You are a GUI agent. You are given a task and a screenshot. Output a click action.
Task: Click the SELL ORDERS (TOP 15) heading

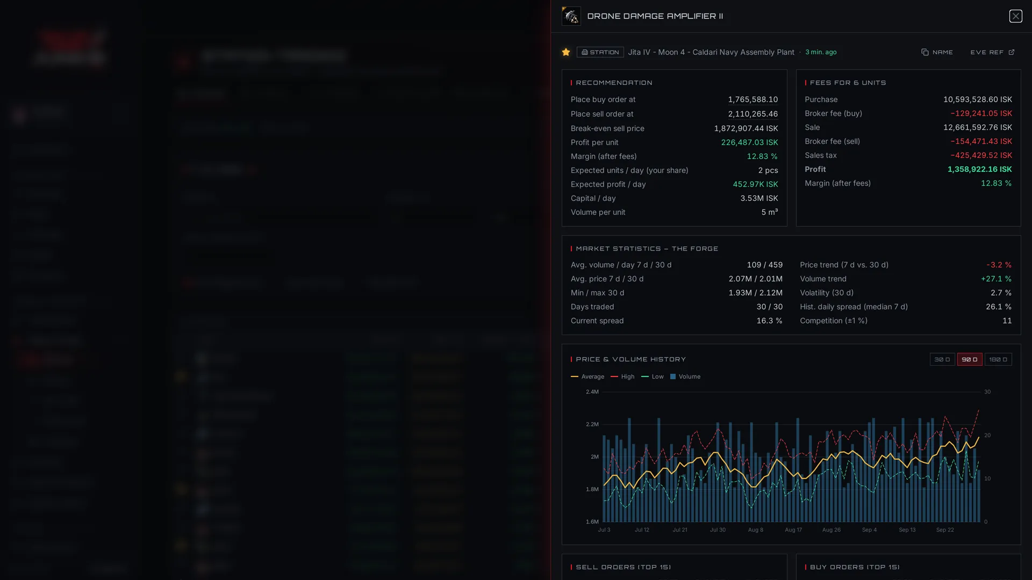click(x=623, y=567)
